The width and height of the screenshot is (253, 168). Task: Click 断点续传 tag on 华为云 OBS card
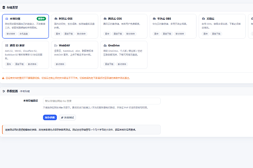(180, 34)
